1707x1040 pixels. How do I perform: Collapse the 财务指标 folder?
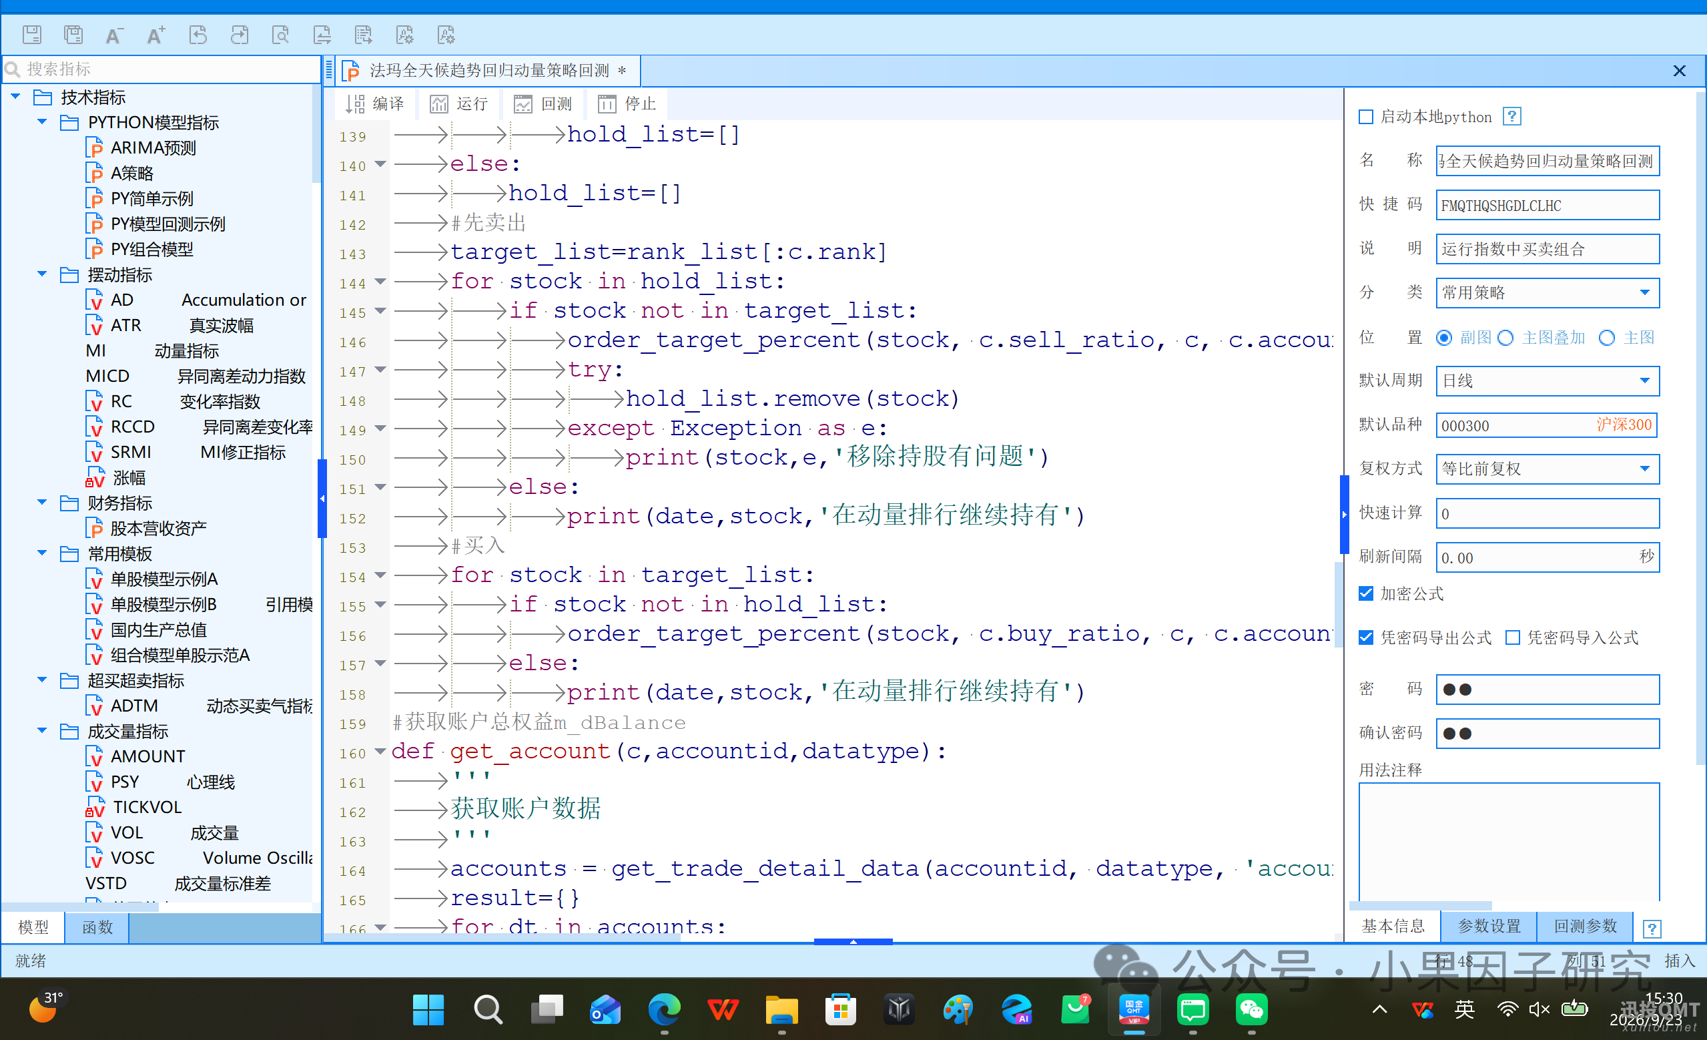click(x=42, y=503)
